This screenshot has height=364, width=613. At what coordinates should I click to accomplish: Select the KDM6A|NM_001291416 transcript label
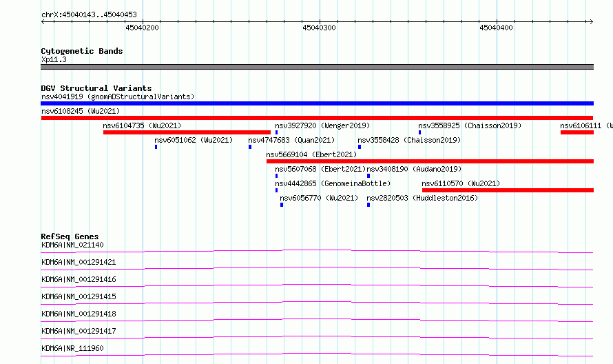click(x=79, y=279)
